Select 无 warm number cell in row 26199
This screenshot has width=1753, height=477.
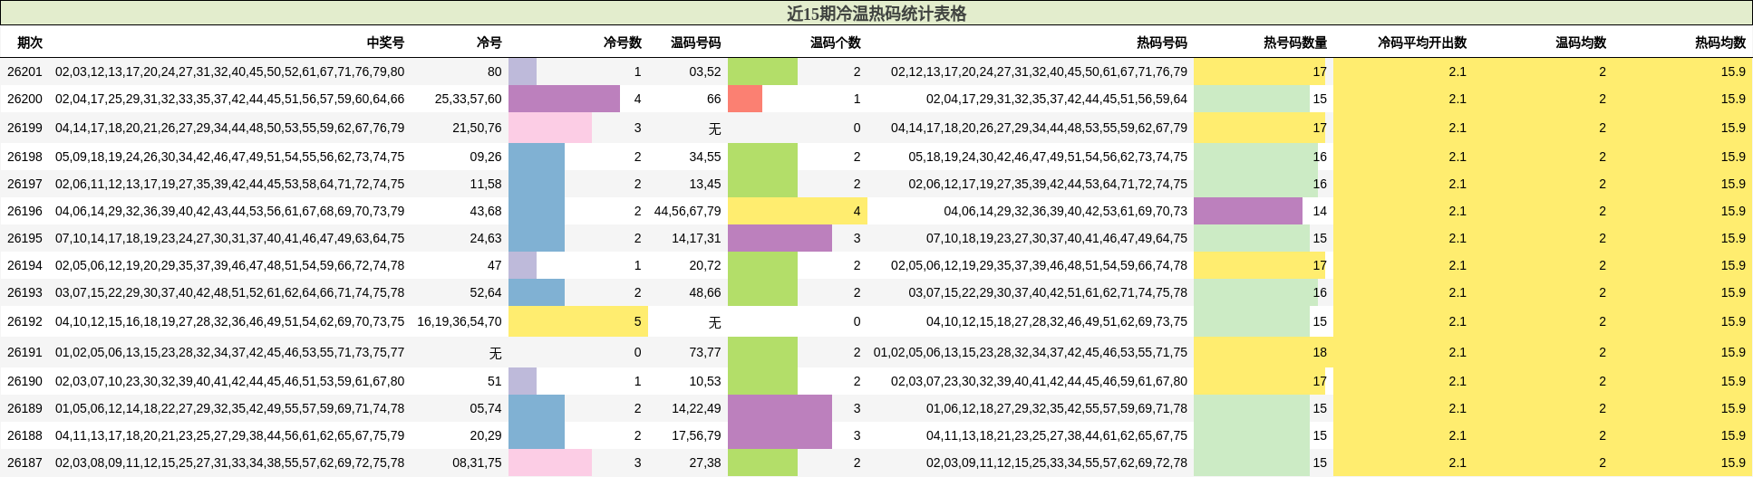coord(714,128)
